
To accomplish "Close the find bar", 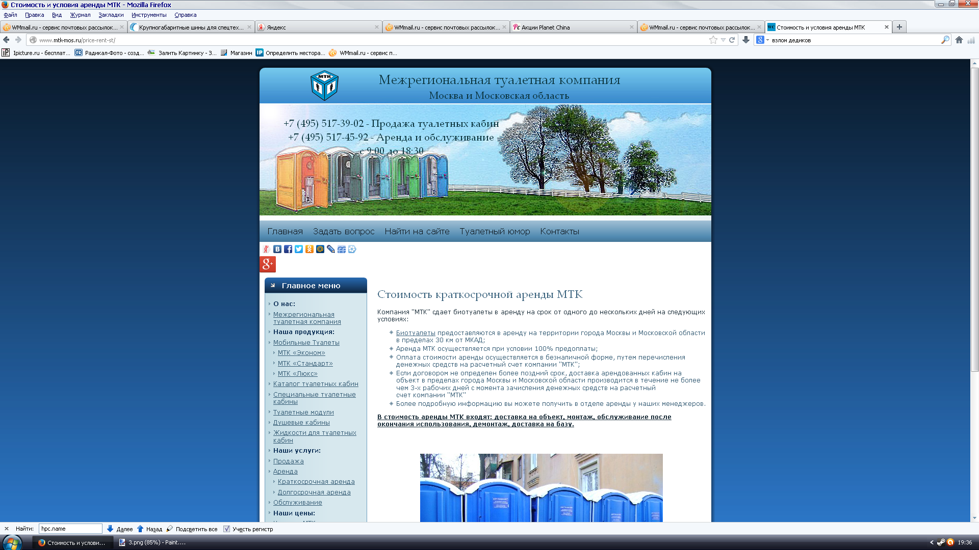I will (7, 529).
